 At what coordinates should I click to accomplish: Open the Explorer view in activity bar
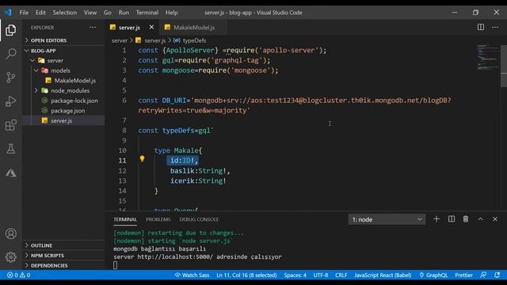(10, 30)
